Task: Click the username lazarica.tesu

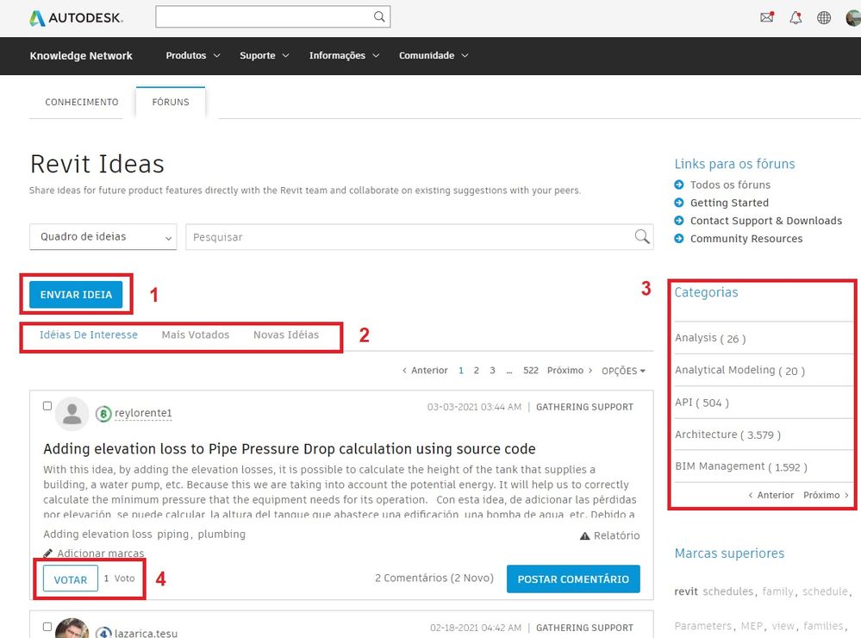Action: (x=146, y=633)
